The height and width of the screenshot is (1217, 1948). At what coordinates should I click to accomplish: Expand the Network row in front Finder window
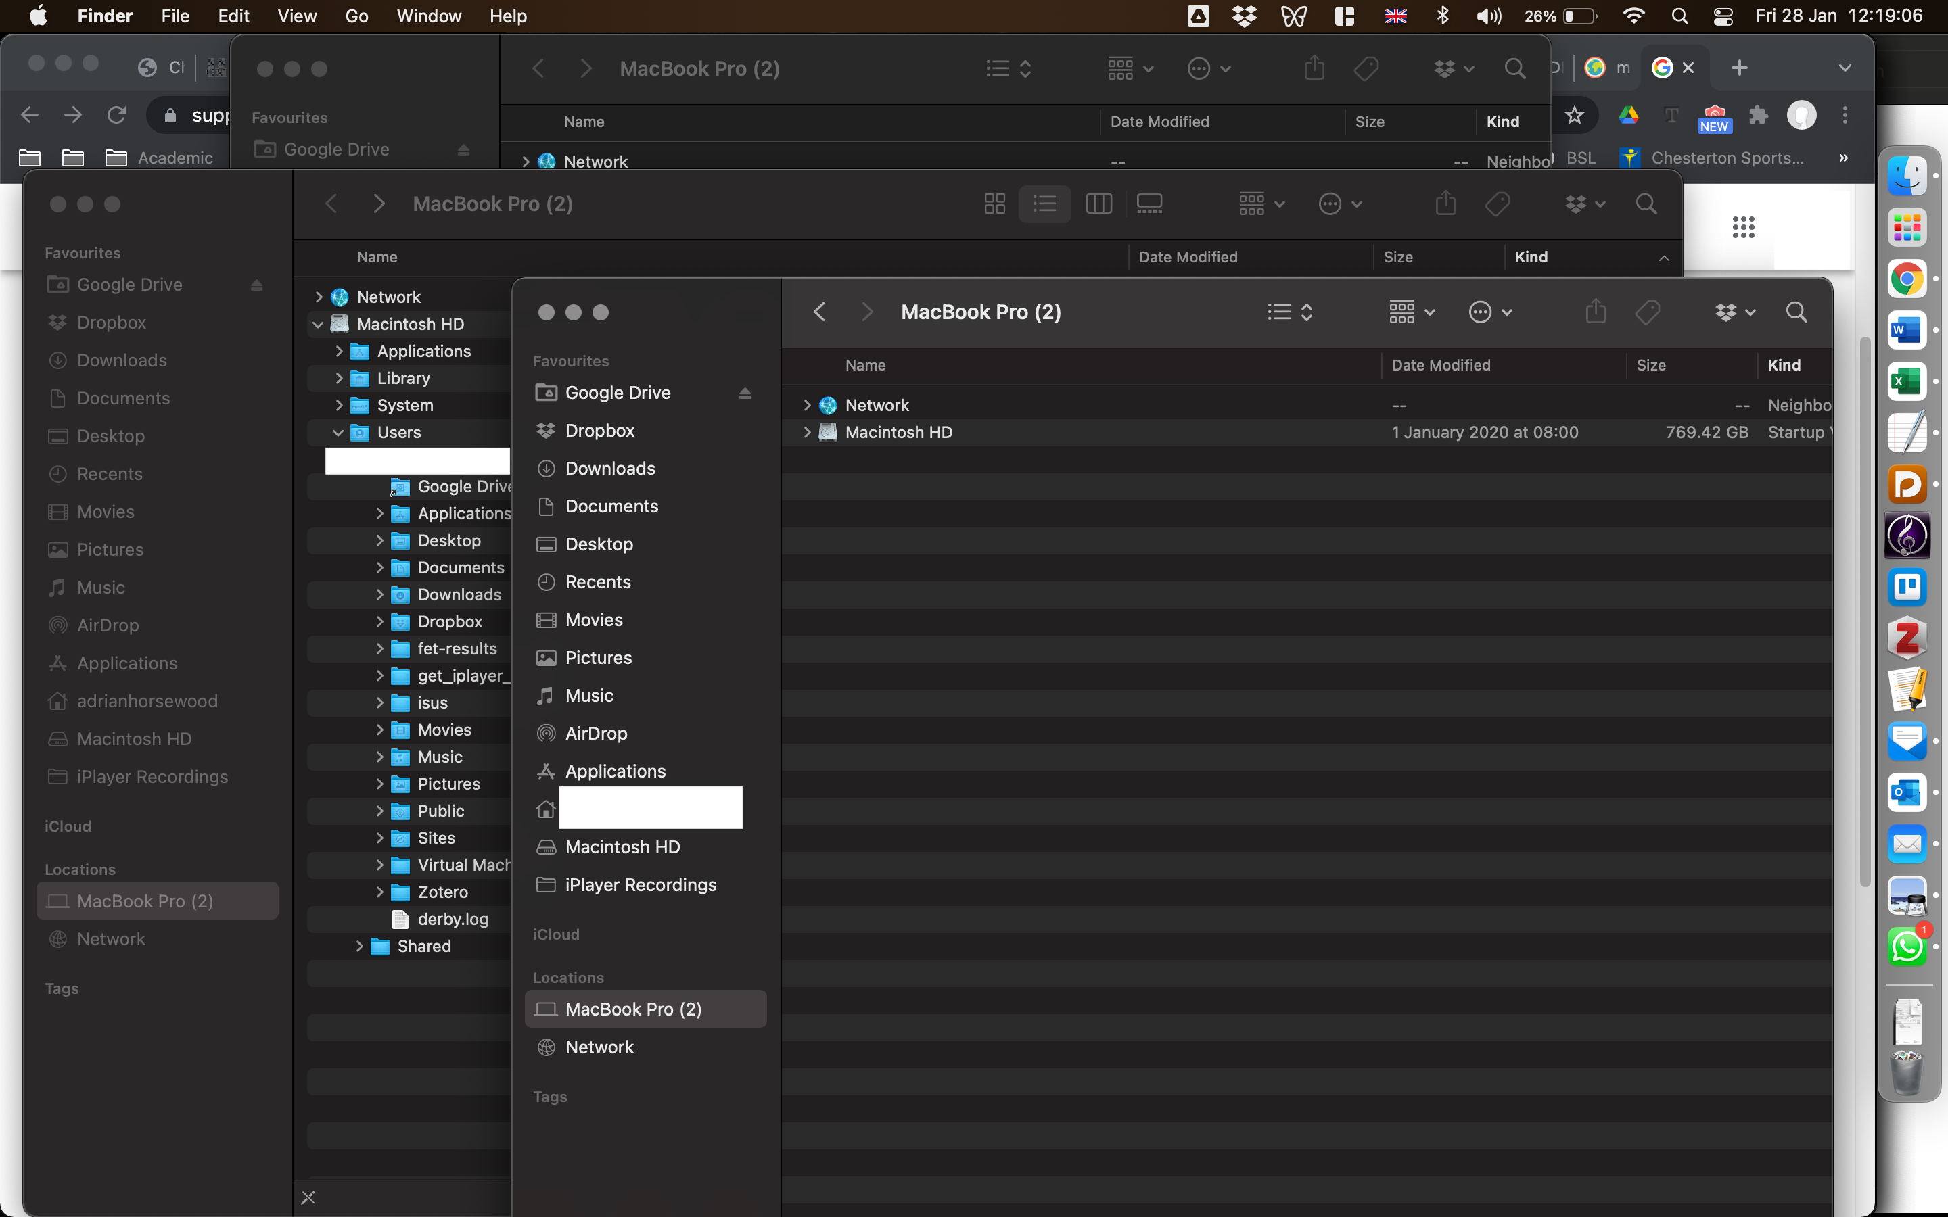point(806,405)
